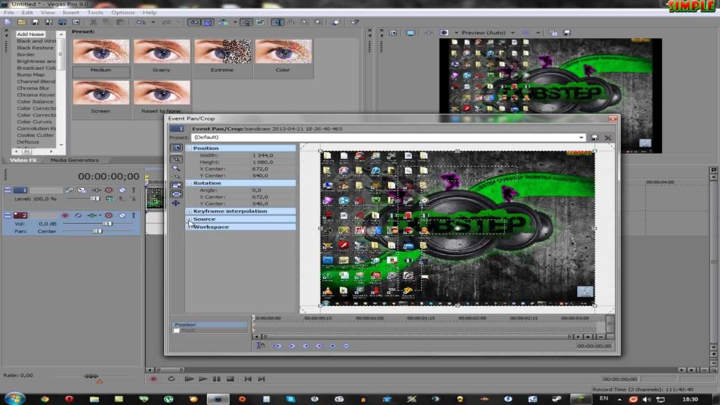Screen dimensions: 720x405
Task: Open the Undo history dropdown arrow
Action: click(x=152, y=22)
